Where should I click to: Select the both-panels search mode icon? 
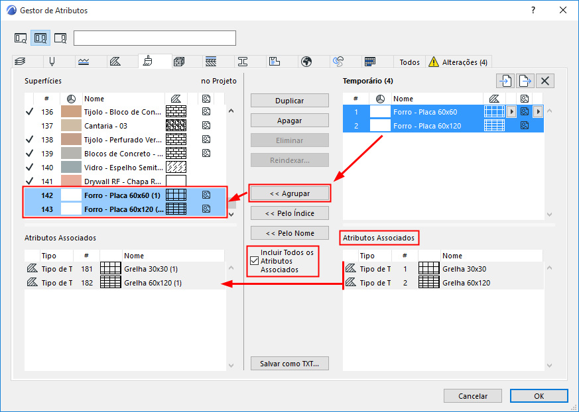pos(40,38)
